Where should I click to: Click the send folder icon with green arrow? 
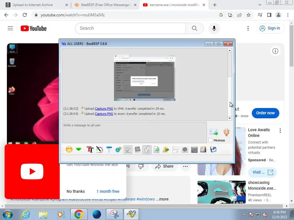(x=166, y=150)
